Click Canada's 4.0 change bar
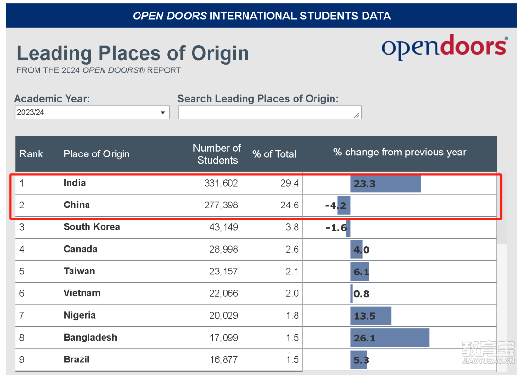The image size is (525, 375). (x=357, y=250)
